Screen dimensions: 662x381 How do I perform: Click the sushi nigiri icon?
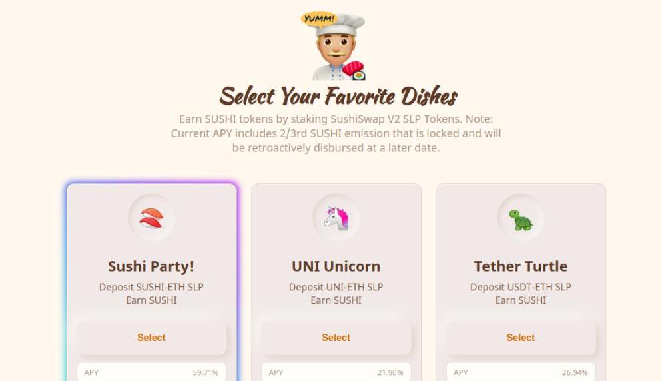pos(151,218)
